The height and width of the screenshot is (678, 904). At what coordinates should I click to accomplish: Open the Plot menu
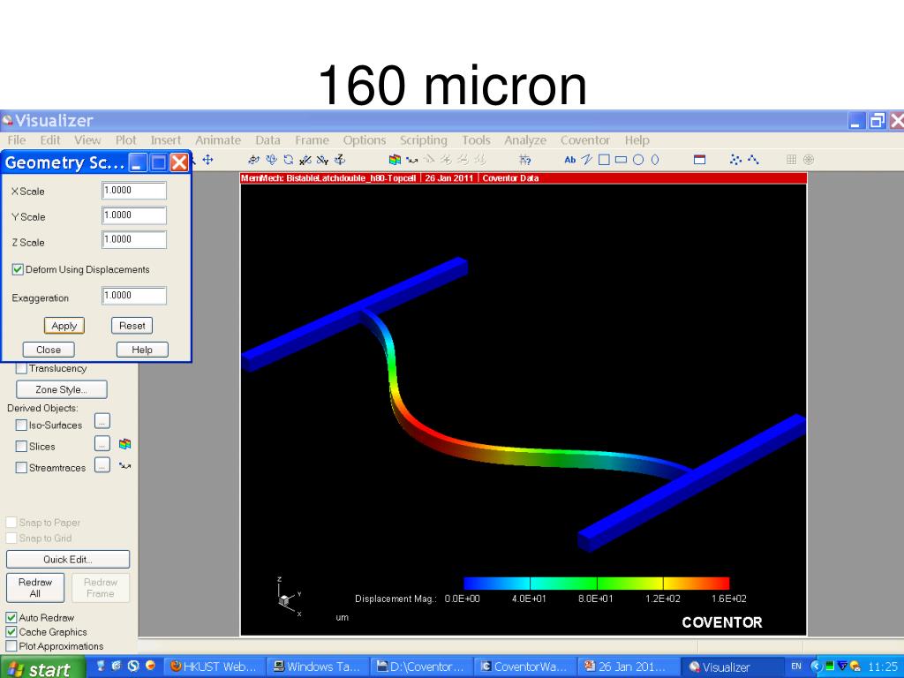pos(125,140)
